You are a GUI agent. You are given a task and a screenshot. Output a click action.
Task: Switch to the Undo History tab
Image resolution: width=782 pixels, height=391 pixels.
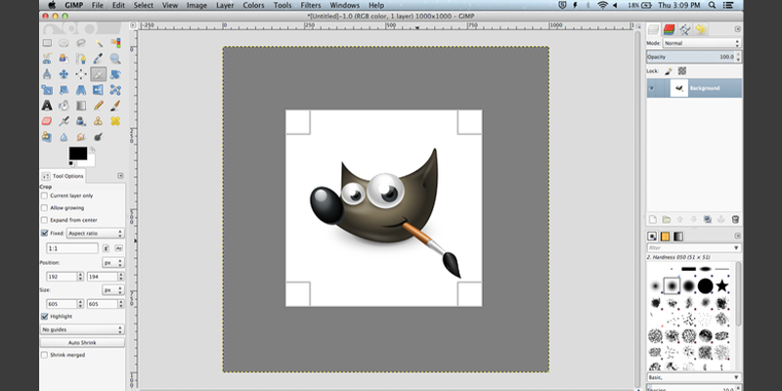click(x=701, y=29)
